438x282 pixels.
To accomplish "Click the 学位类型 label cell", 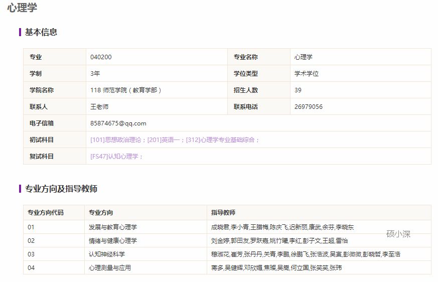I will [x=259, y=73].
